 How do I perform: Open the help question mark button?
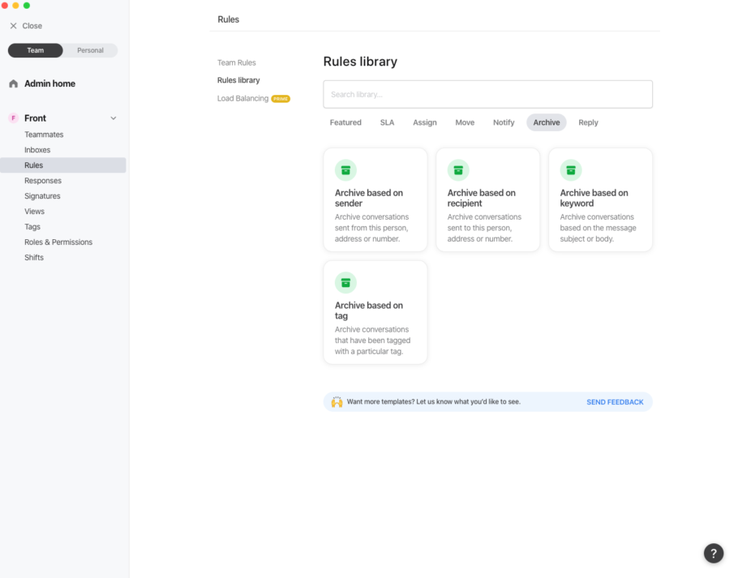click(x=714, y=553)
